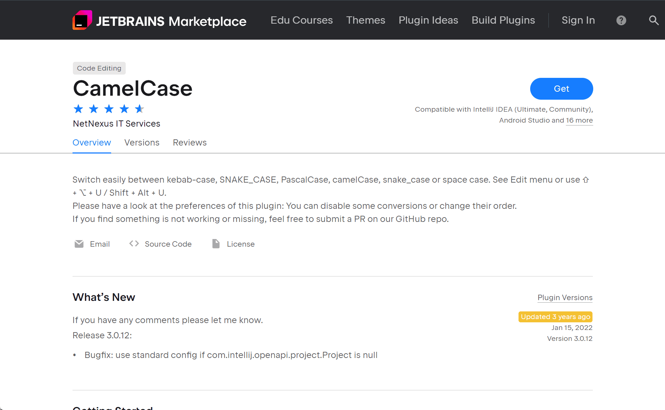
Task: Click the JetBrains logo icon
Action: [x=82, y=20]
